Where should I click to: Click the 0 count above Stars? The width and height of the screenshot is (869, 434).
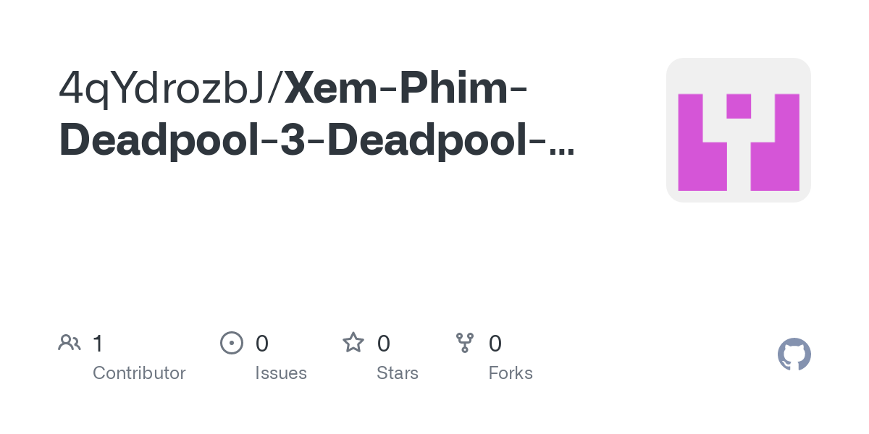[384, 344]
